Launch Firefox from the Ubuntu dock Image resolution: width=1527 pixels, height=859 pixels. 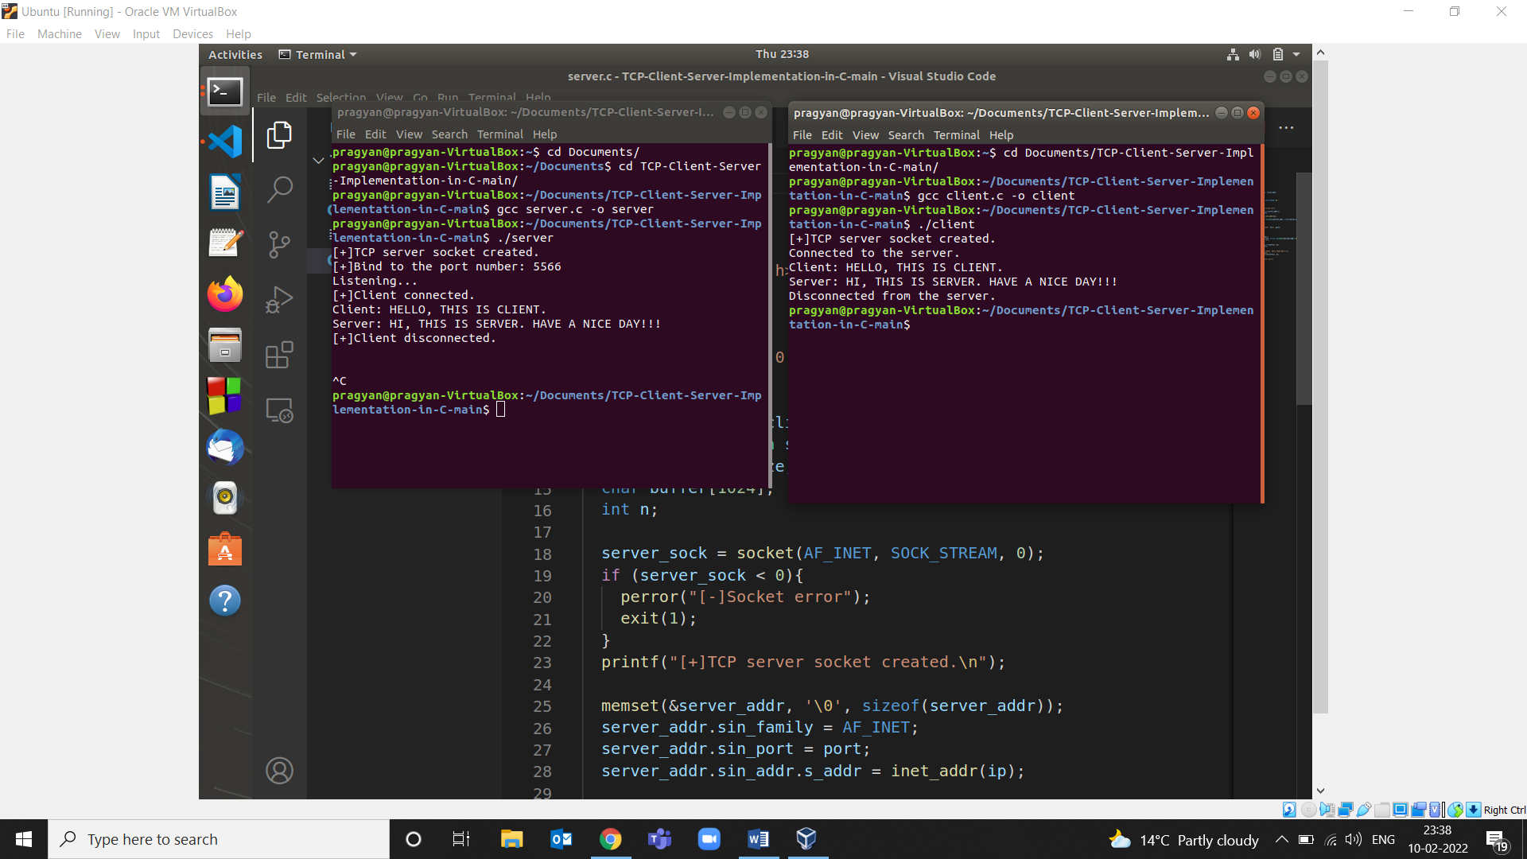pyautogui.click(x=224, y=293)
